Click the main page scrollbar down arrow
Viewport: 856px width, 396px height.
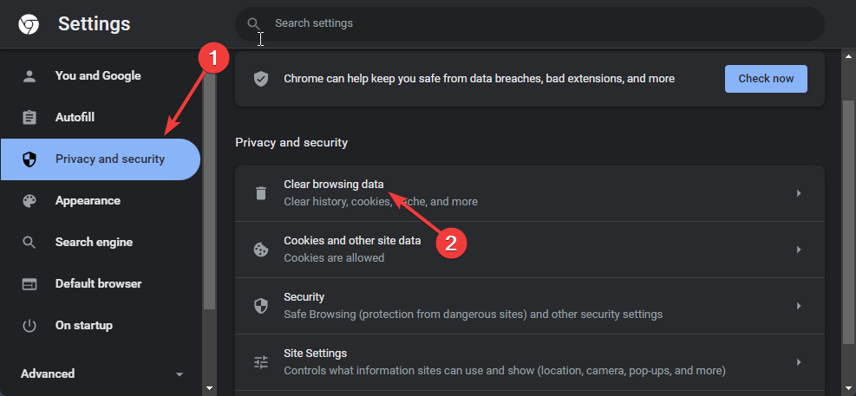coord(848,388)
